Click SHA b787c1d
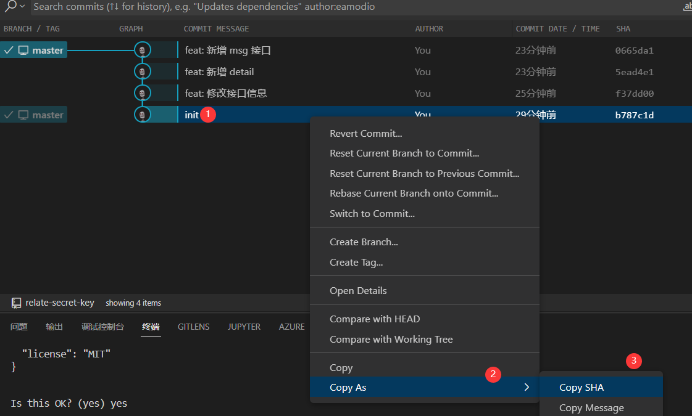 point(634,115)
